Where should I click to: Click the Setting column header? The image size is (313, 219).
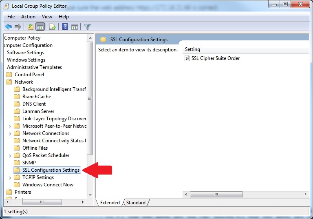click(x=192, y=49)
